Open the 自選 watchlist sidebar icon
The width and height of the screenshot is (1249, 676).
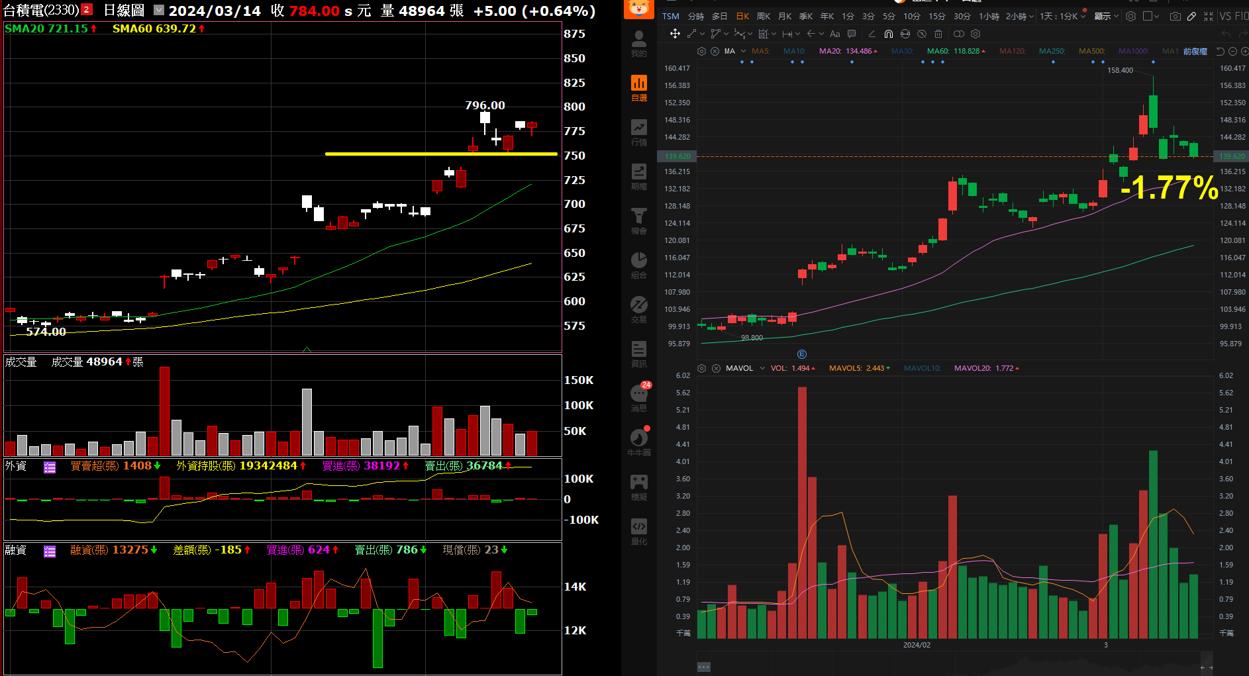point(638,88)
